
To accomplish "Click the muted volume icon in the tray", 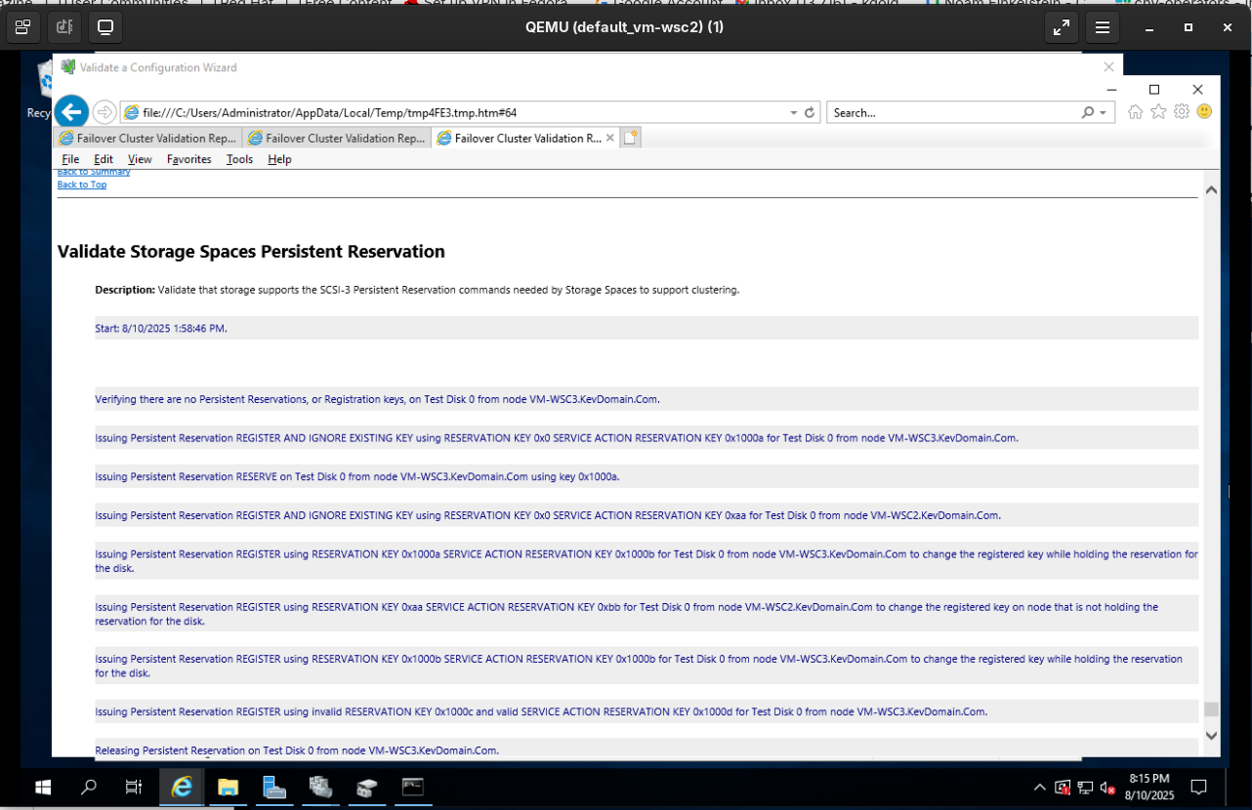I will coord(1107,788).
